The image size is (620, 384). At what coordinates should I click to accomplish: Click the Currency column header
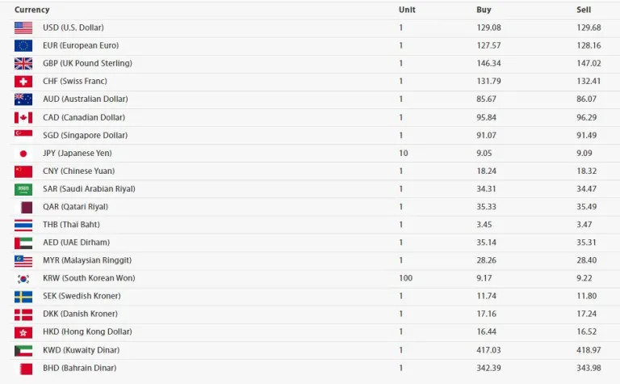(32, 10)
